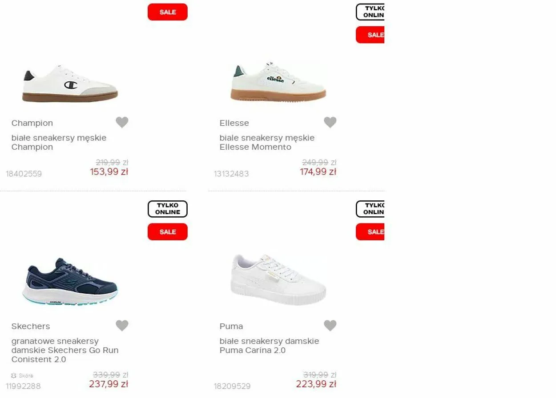Click TYLKO ONLINE badge above Skechers shoe

point(168,209)
